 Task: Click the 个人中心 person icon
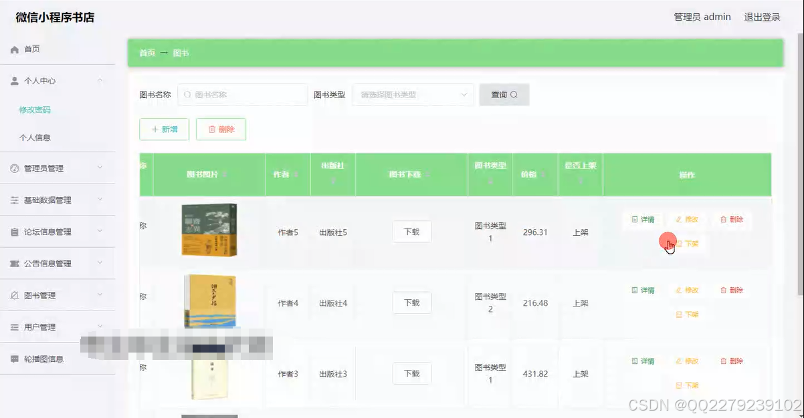pyautogui.click(x=15, y=80)
